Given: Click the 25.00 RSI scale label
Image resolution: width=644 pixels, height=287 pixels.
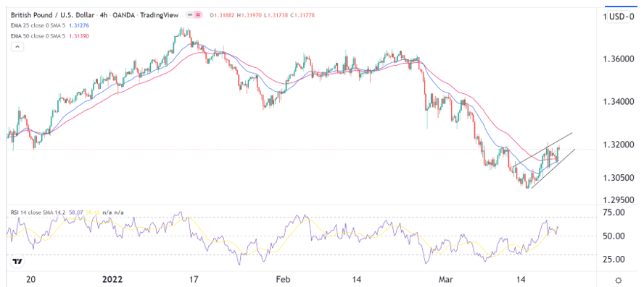Looking at the screenshot, I should [615, 259].
